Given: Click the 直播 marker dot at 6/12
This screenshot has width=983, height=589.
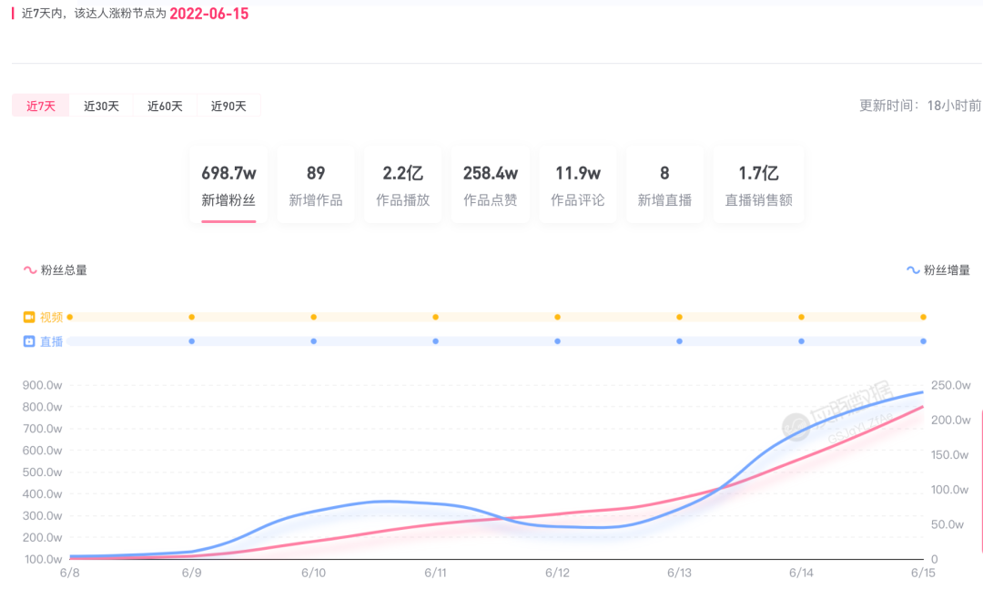Looking at the screenshot, I should point(557,341).
